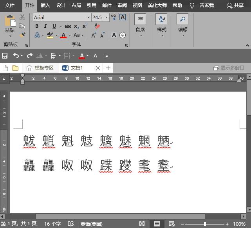251x228 pixels.
Task: Add new document tab plus
Action: [108, 68]
